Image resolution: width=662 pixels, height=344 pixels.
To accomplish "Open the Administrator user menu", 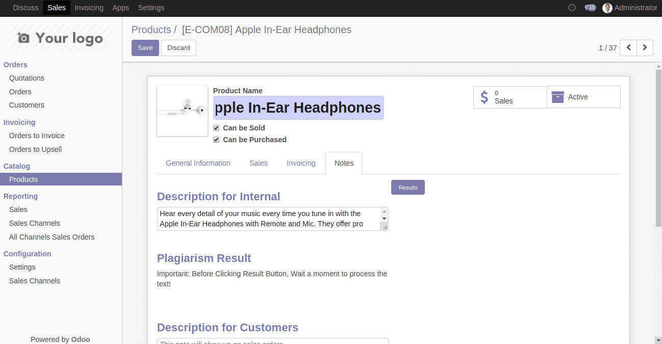I will (630, 8).
